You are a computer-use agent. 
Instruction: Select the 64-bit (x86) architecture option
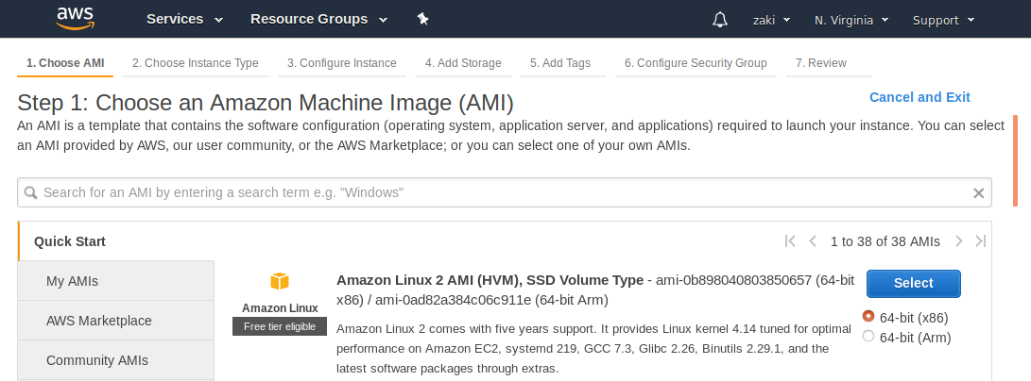coord(868,317)
